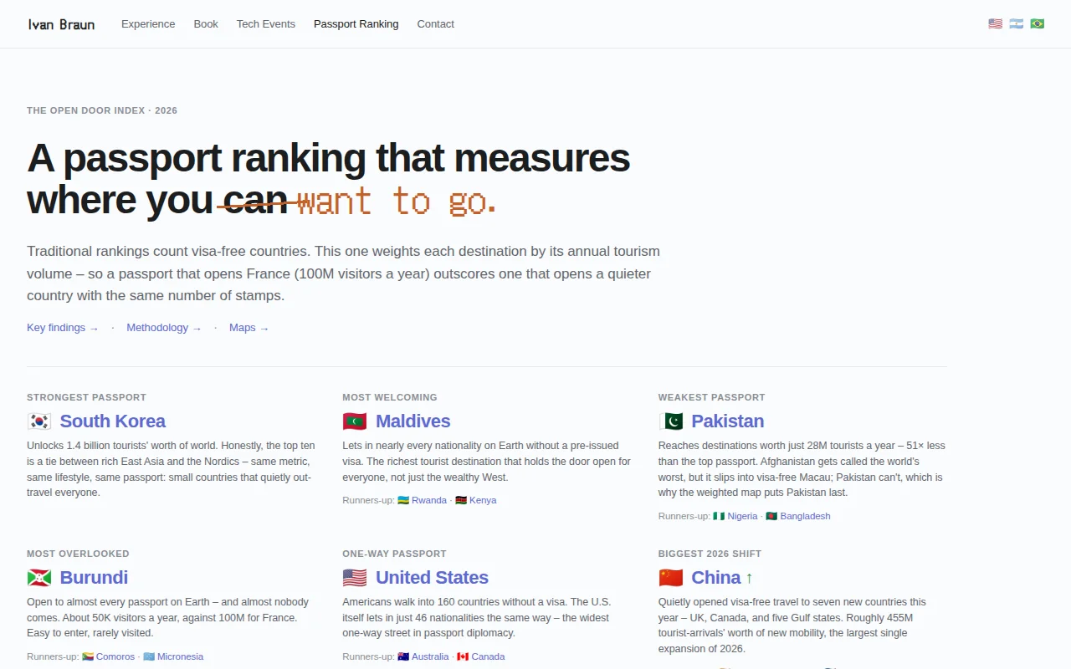This screenshot has height=669, width=1071.
Task: Open the China country link
Action: (x=716, y=578)
